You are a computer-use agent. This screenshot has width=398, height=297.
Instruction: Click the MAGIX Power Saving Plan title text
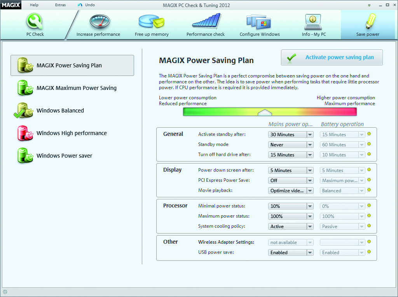pyautogui.click(x=206, y=60)
